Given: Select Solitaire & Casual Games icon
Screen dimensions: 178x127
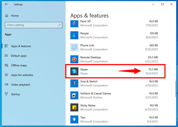Looking at the screenshot, I should (x=74, y=95).
